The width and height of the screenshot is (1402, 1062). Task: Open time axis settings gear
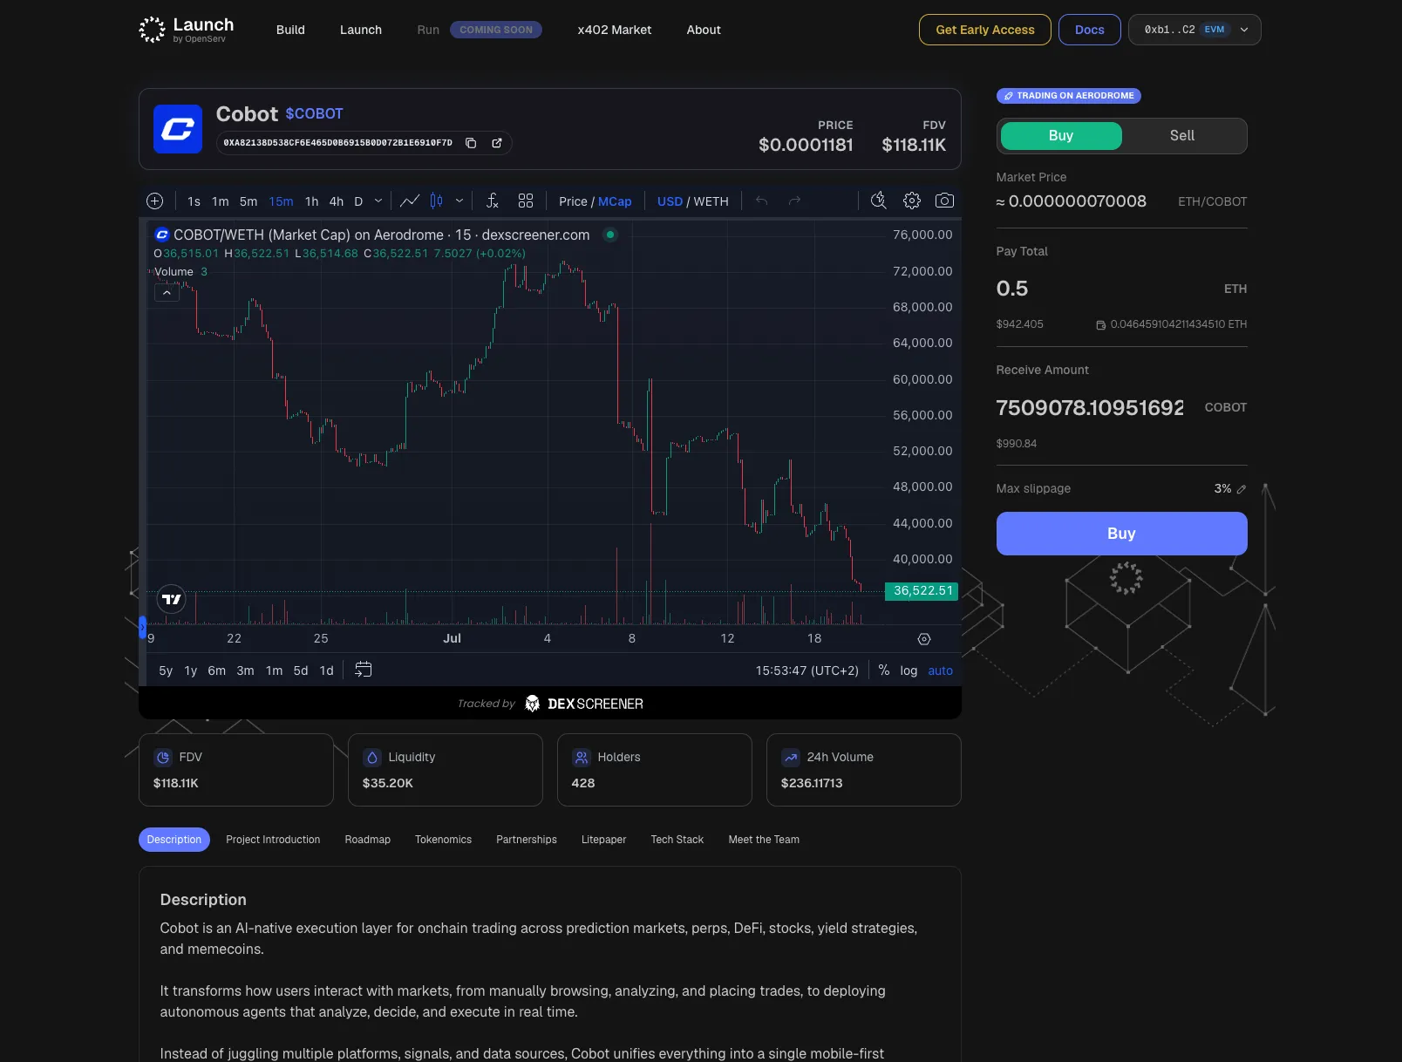point(924,639)
